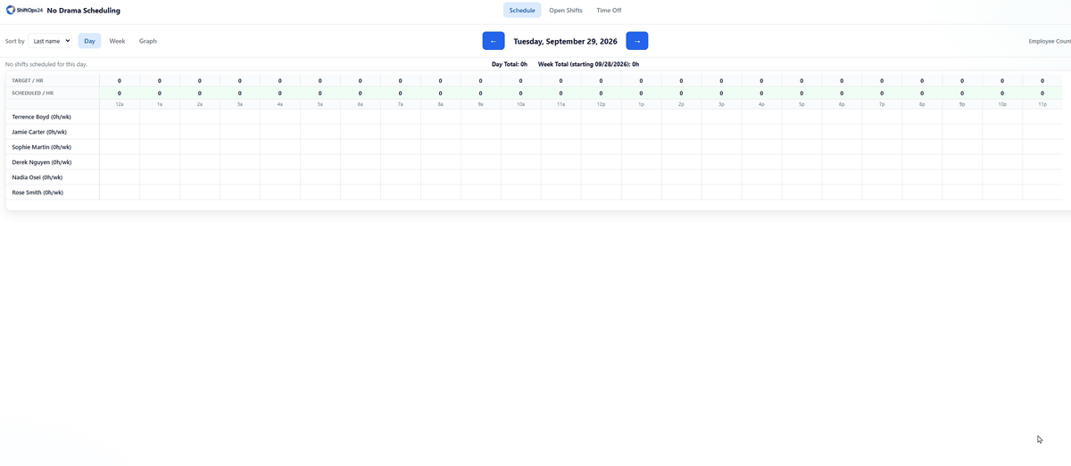Click the 4p hour column header
The width and height of the screenshot is (1071, 466).
(762, 104)
